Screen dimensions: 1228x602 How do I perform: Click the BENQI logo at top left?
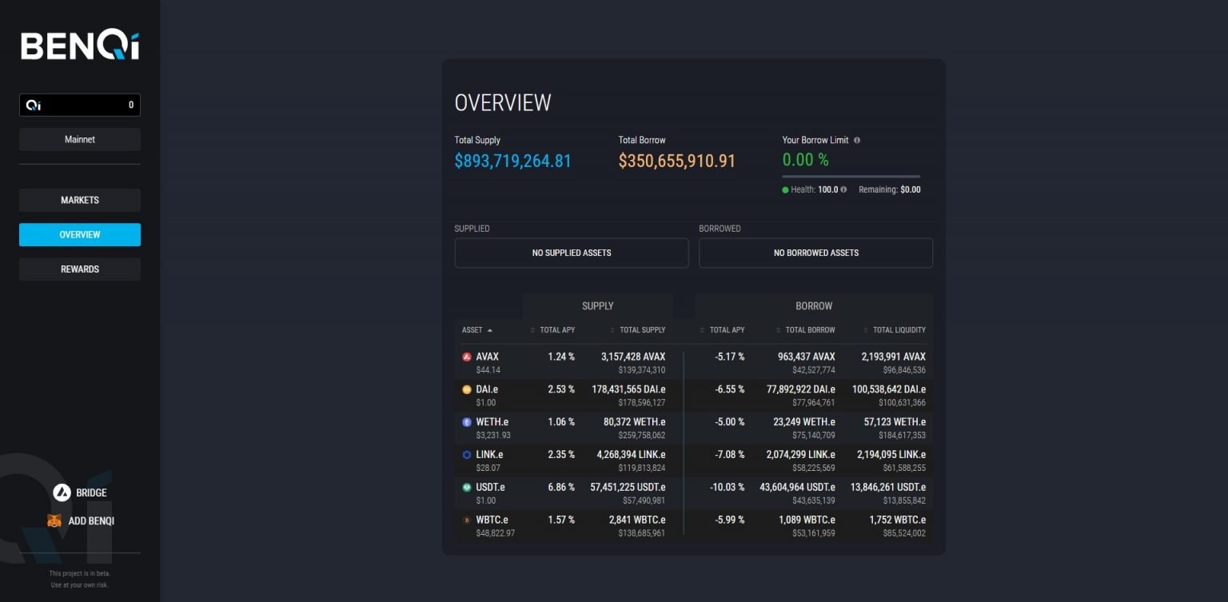point(78,46)
